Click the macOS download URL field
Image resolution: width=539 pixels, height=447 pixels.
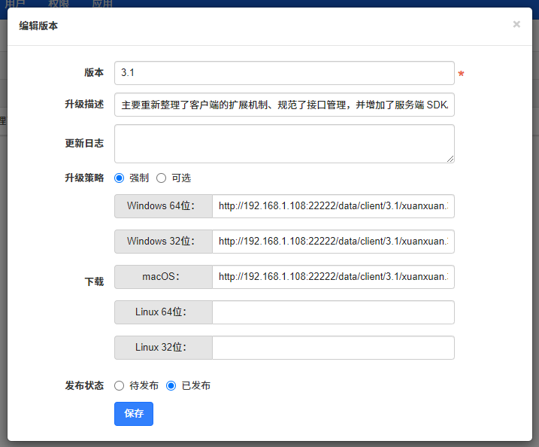pyautogui.click(x=333, y=277)
